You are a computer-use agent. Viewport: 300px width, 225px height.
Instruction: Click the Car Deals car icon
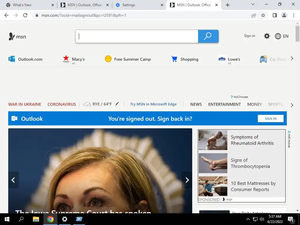coord(263,59)
